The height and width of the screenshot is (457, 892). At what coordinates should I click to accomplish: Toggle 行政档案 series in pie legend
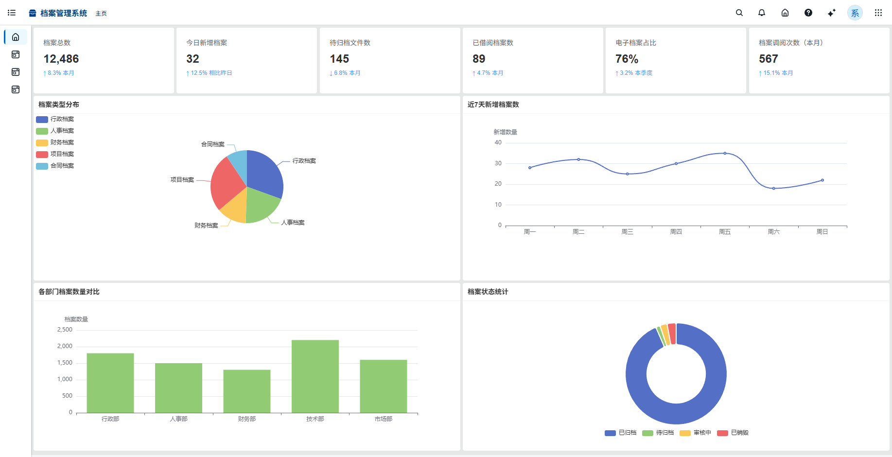[x=55, y=119]
